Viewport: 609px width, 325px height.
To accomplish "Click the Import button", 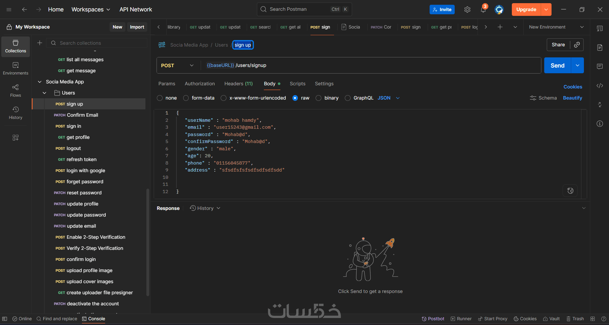I will click(x=137, y=27).
